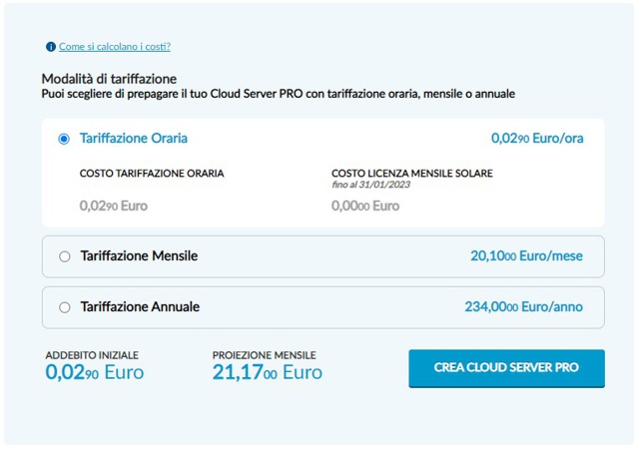Viewport: 639px width, 449px height.
Task: Click the 'Modalità di tariffazione' heading
Action: (x=109, y=79)
